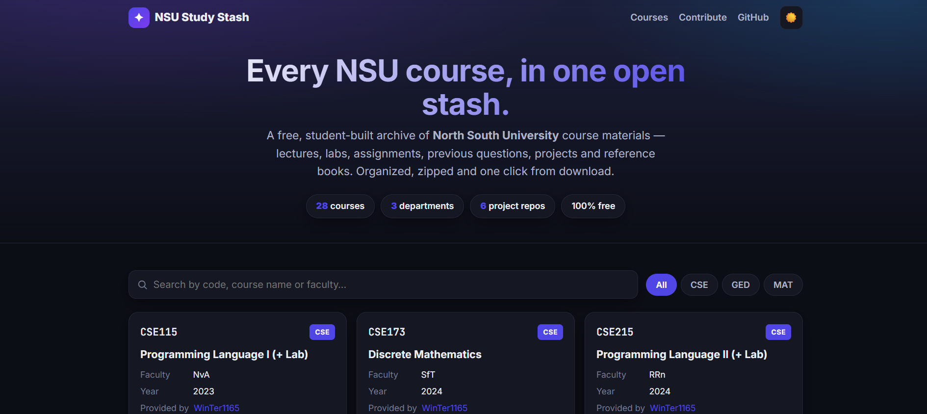Filter courses by CSE department

(699, 285)
